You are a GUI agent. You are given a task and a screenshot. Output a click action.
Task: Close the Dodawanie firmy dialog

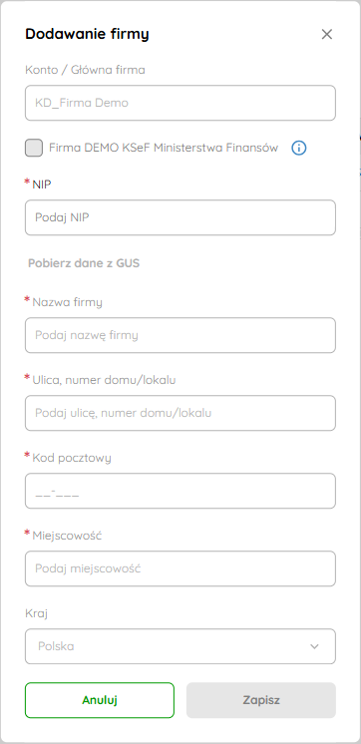(327, 34)
